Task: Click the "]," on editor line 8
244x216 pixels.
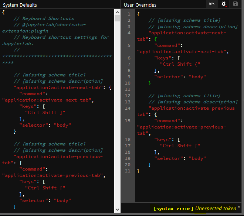Action: pyautogui.click(x=157, y=71)
